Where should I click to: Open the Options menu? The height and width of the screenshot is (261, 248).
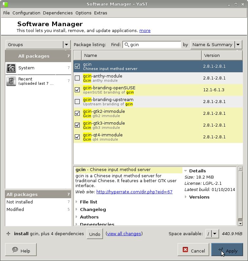point(83,13)
